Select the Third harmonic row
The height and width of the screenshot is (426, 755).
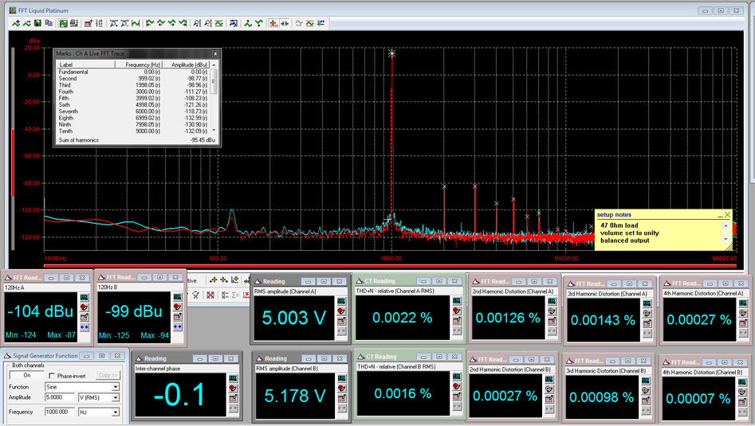[133, 85]
